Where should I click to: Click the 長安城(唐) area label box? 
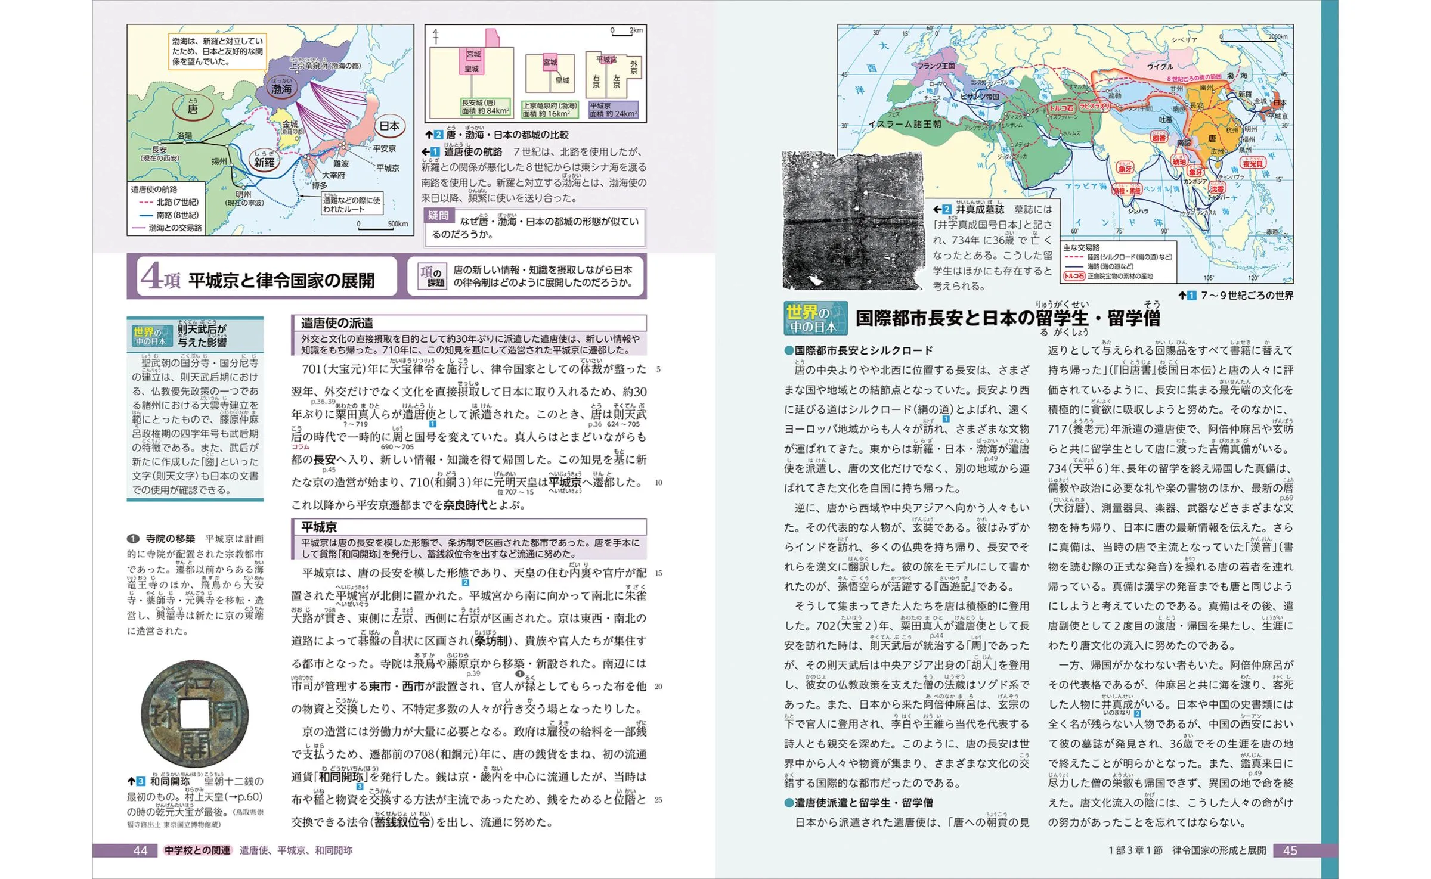tap(485, 107)
